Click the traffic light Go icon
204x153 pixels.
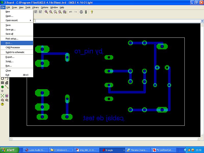(86, 12)
